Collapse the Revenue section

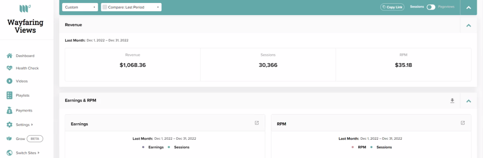pos(469,25)
